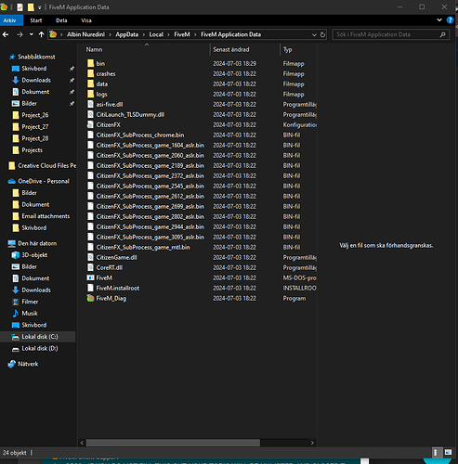458x464 pixels.
Task: Open Email attachments folder in sidebar
Action: tap(46, 216)
